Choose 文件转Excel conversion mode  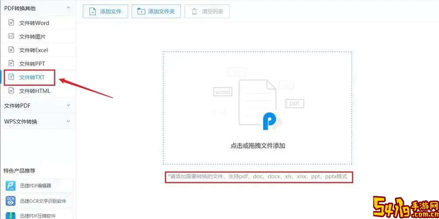click(38, 50)
